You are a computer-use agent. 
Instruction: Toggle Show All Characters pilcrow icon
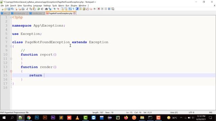click(x=73, y=9)
